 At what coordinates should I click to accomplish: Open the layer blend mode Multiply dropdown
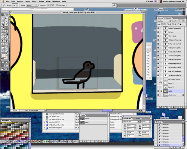coord(164,21)
